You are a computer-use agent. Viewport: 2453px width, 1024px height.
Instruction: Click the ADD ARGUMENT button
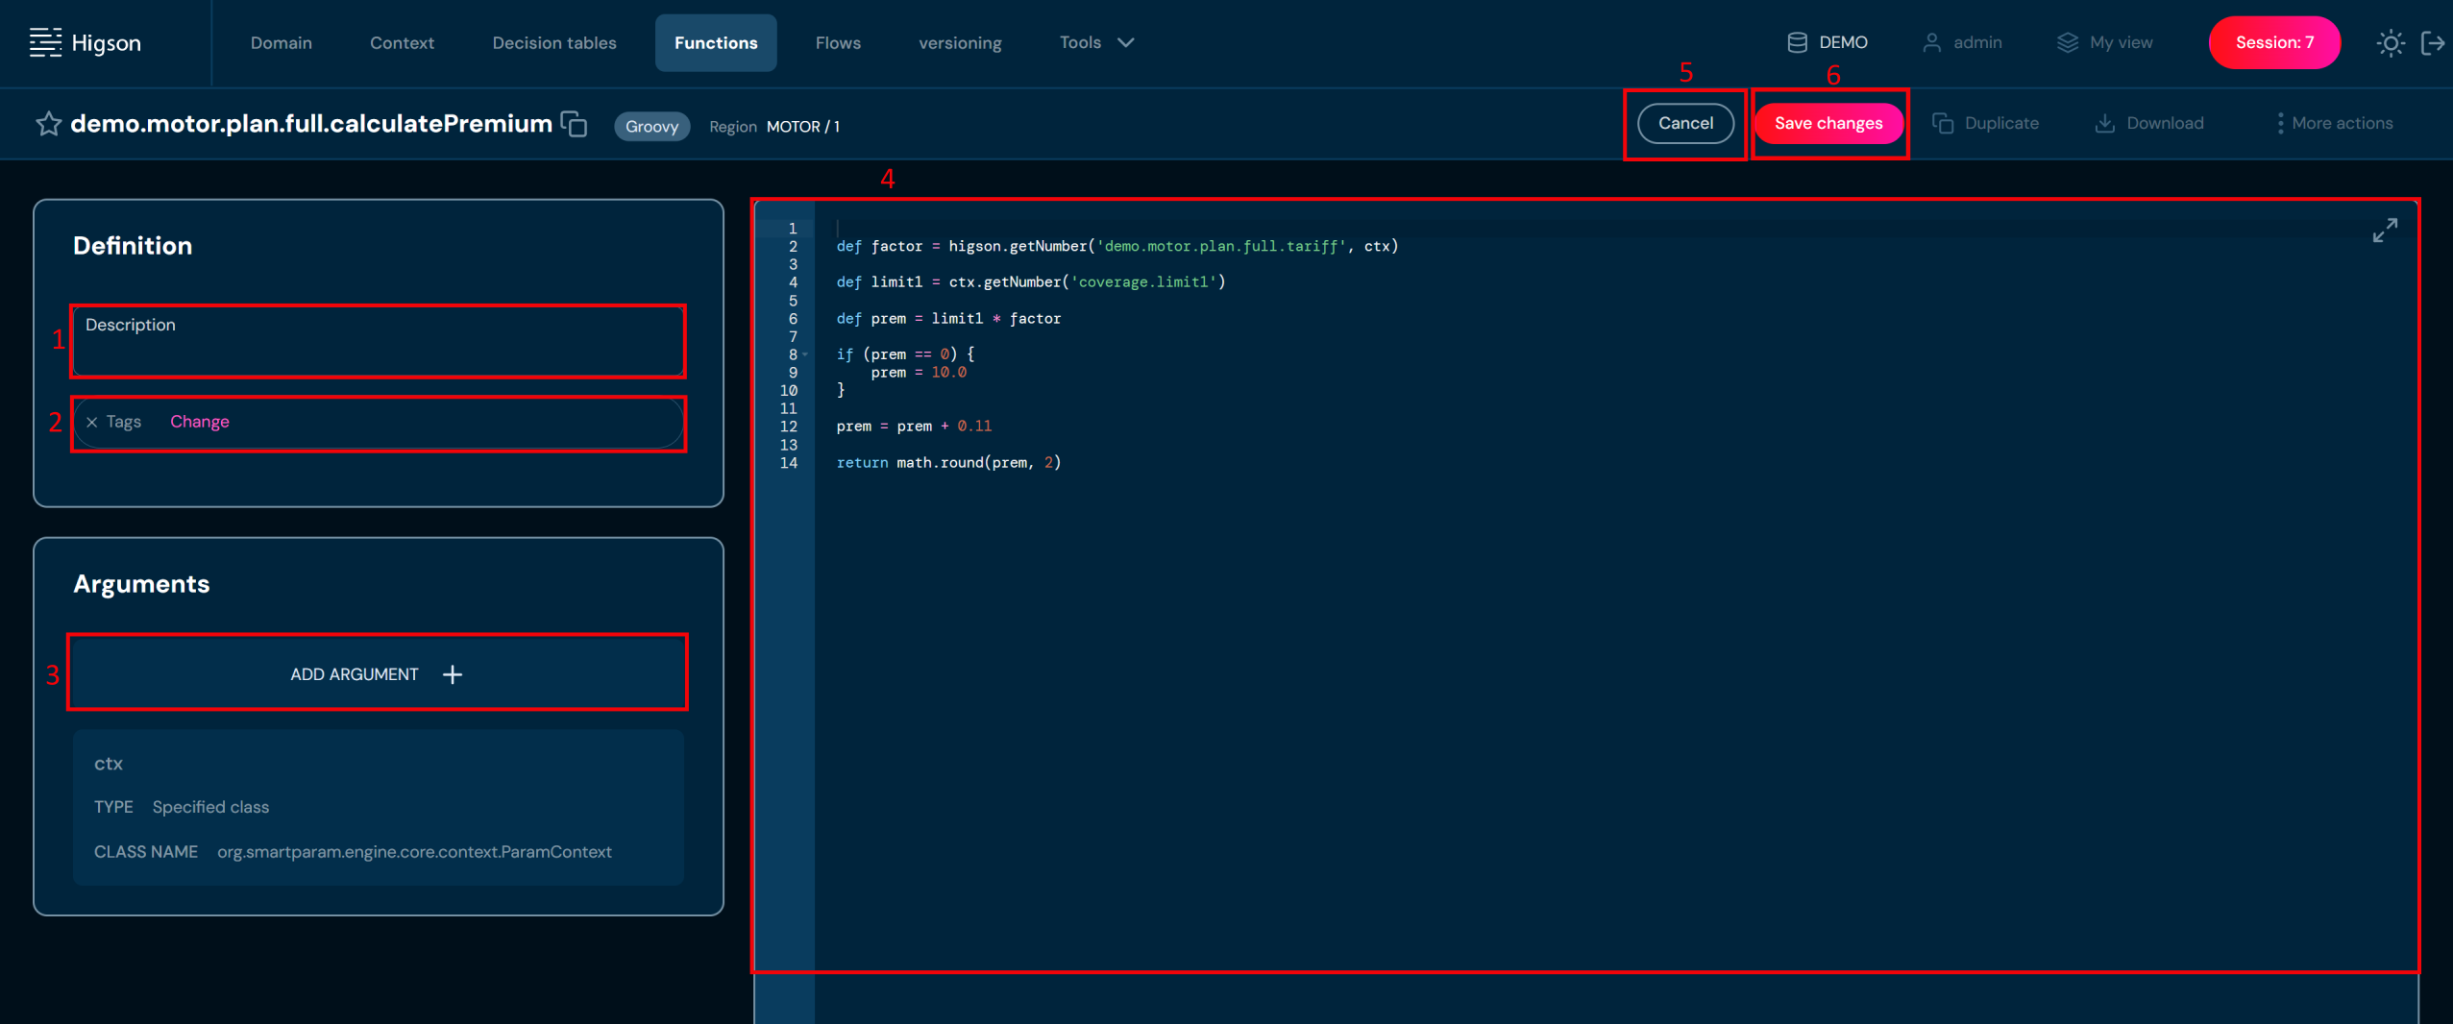[377, 674]
